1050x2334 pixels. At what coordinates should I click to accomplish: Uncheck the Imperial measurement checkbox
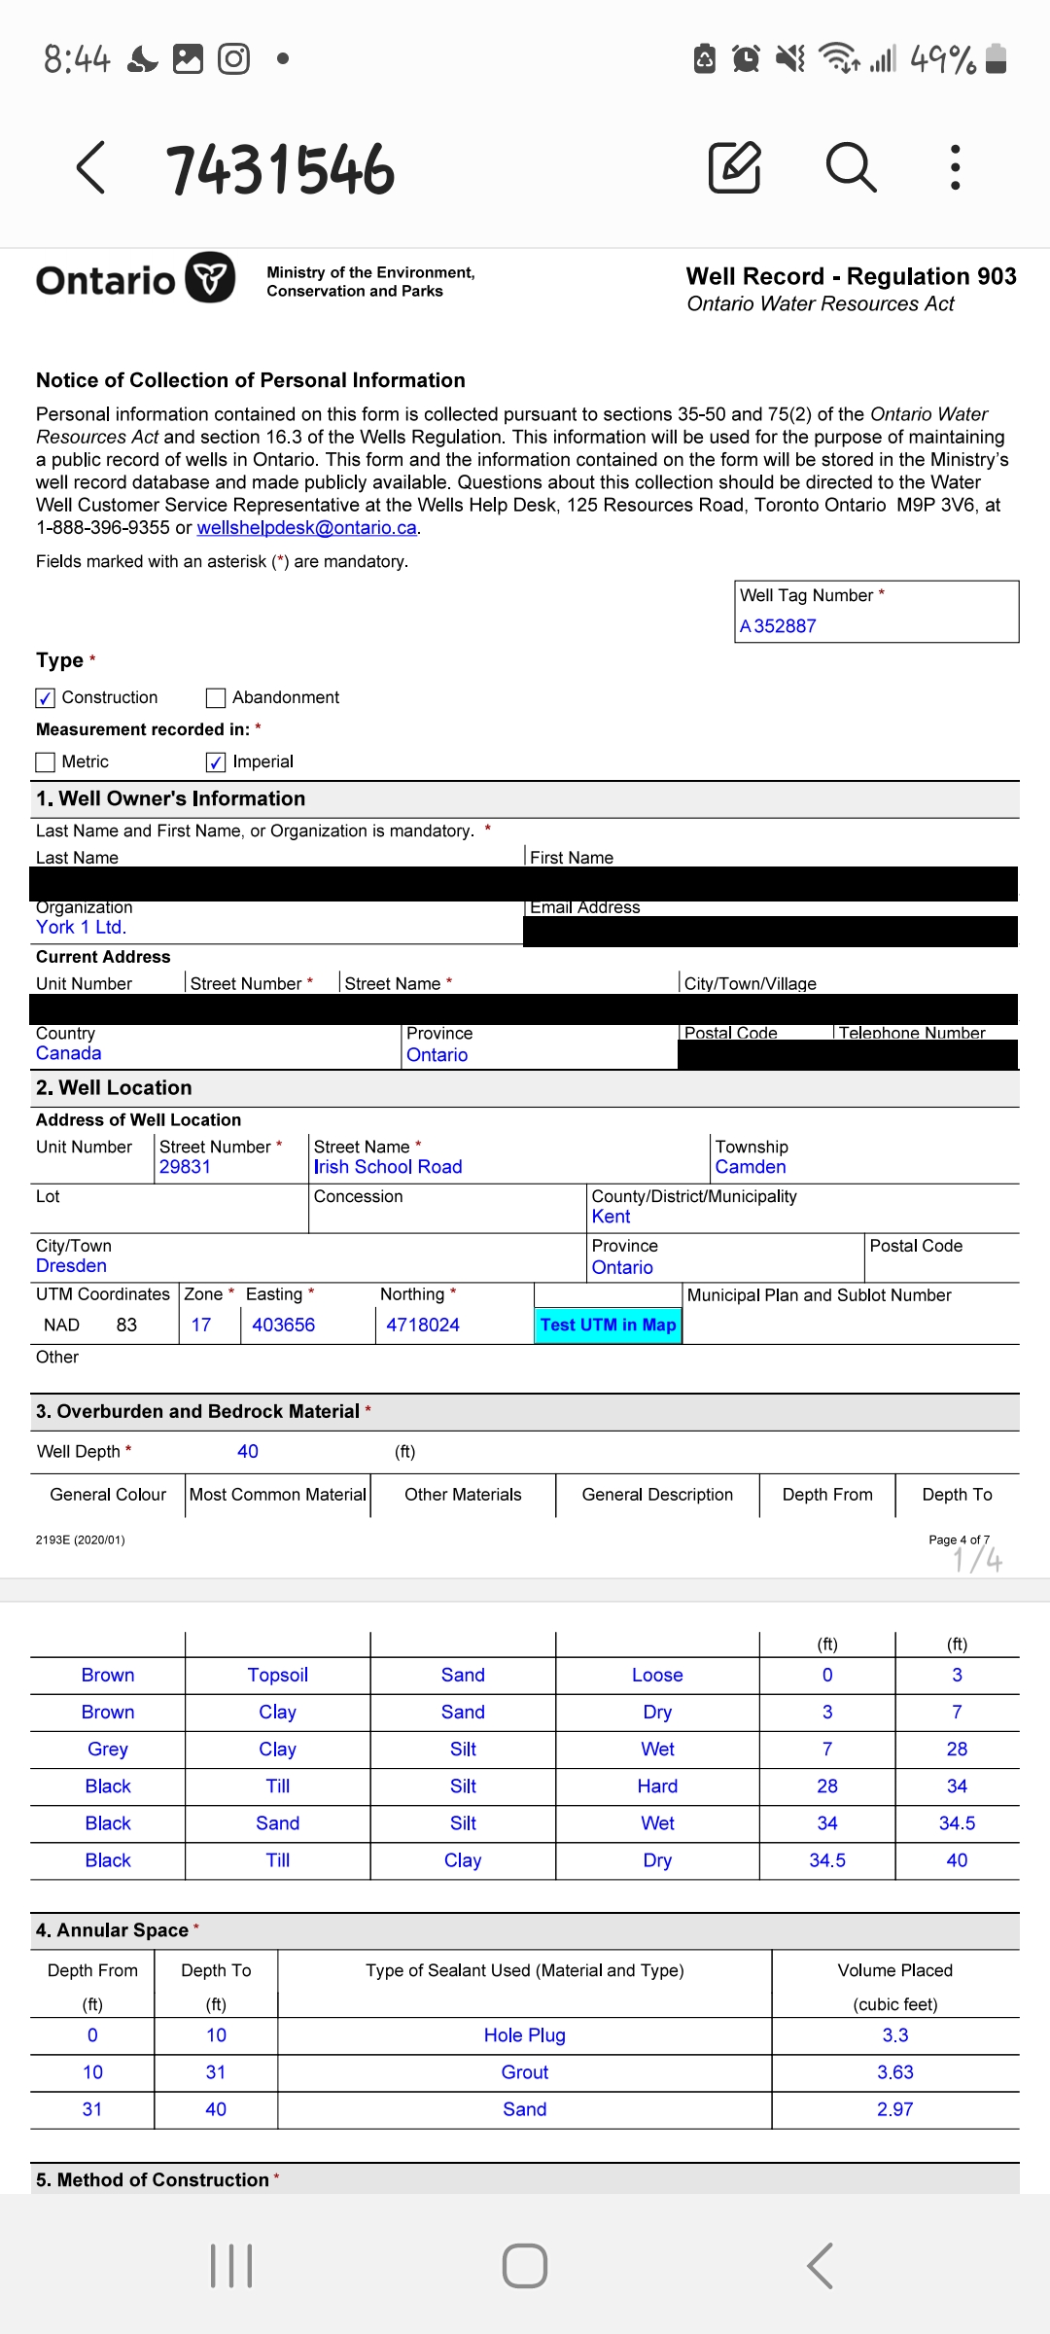[216, 762]
